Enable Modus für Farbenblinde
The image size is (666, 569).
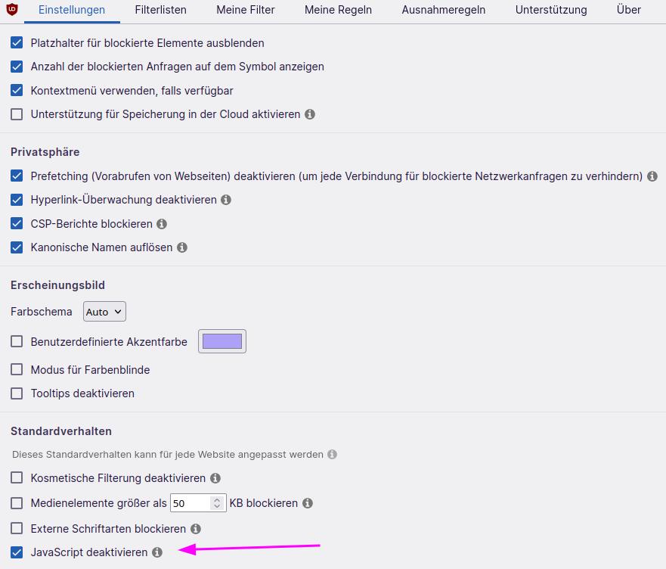point(17,369)
